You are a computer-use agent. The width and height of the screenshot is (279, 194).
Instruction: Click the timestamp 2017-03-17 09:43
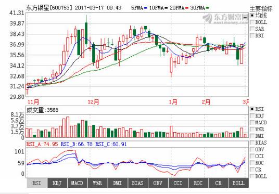[98, 8]
